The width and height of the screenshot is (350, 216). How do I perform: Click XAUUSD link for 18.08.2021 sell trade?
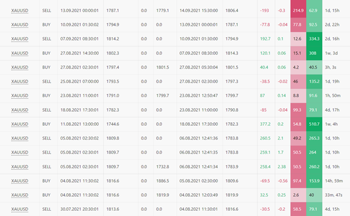click(x=20, y=110)
